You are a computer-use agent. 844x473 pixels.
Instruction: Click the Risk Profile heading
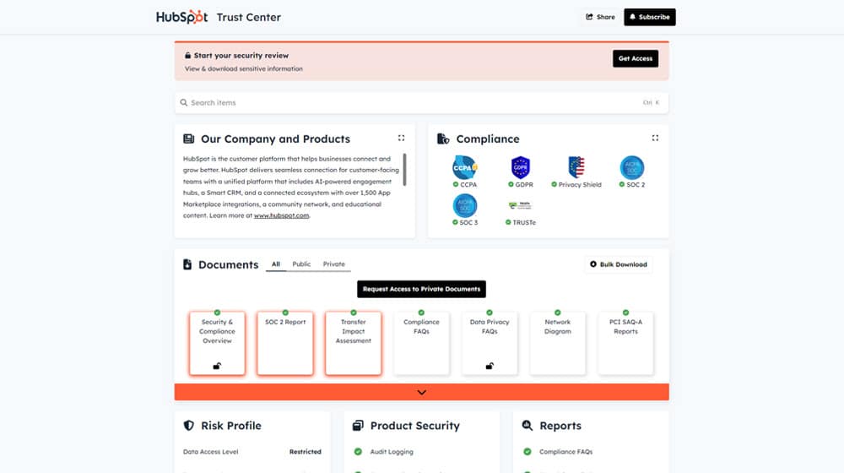[231, 426]
